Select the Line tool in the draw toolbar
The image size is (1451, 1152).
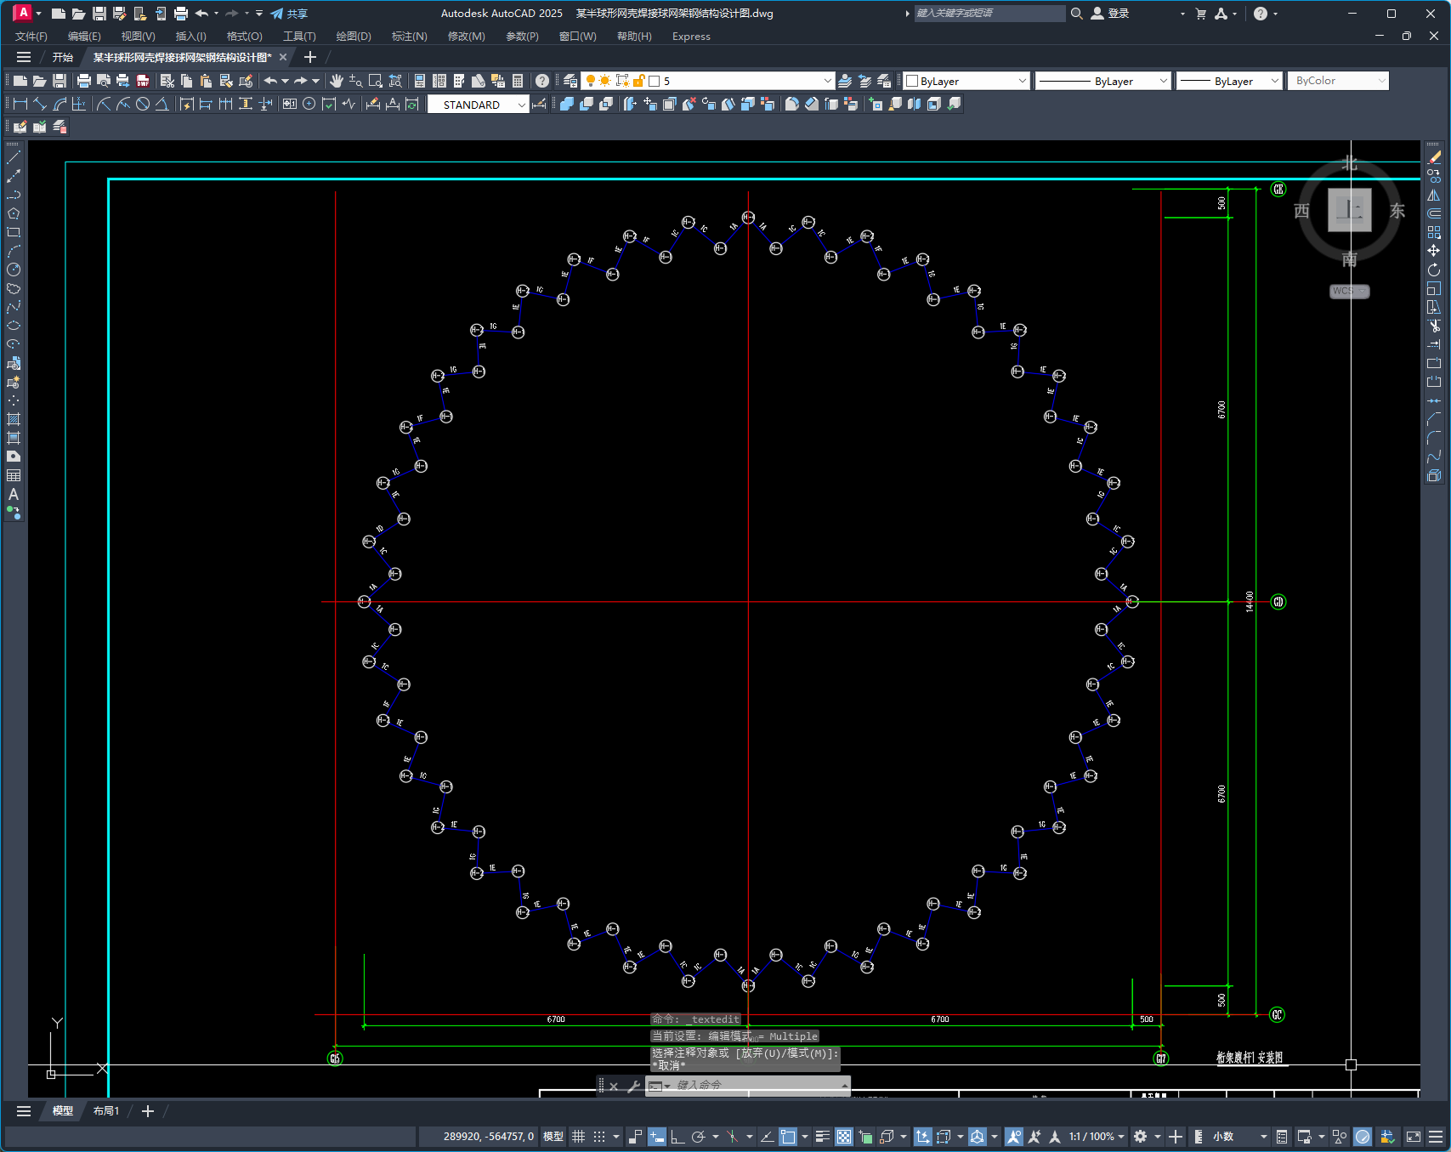pyautogui.click(x=14, y=157)
